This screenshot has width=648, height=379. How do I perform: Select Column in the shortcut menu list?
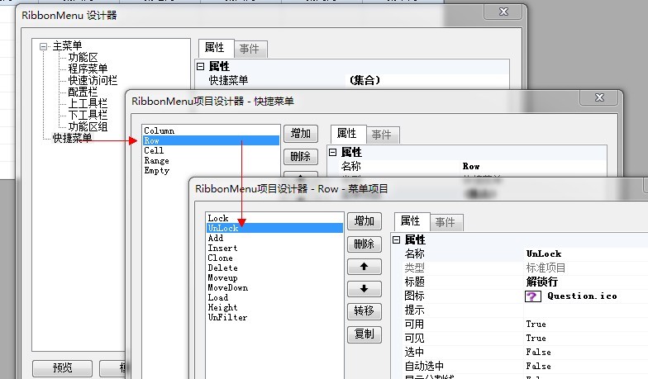click(x=211, y=130)
